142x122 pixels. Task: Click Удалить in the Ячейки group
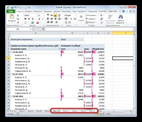tap(91, 19)
